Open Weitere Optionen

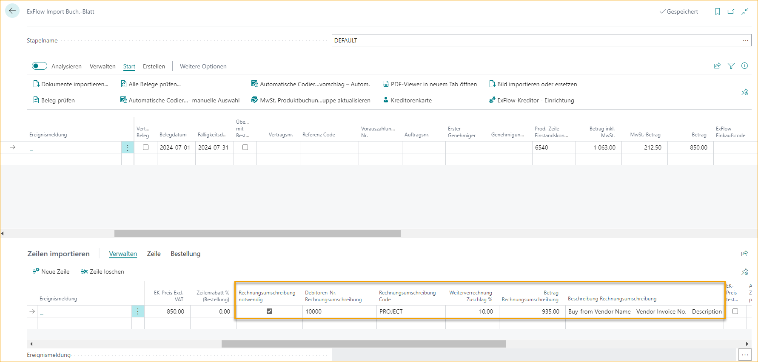203,66
